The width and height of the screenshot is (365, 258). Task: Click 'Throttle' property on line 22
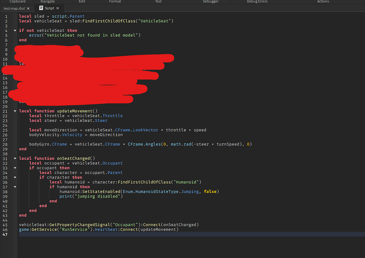point(112,116)
